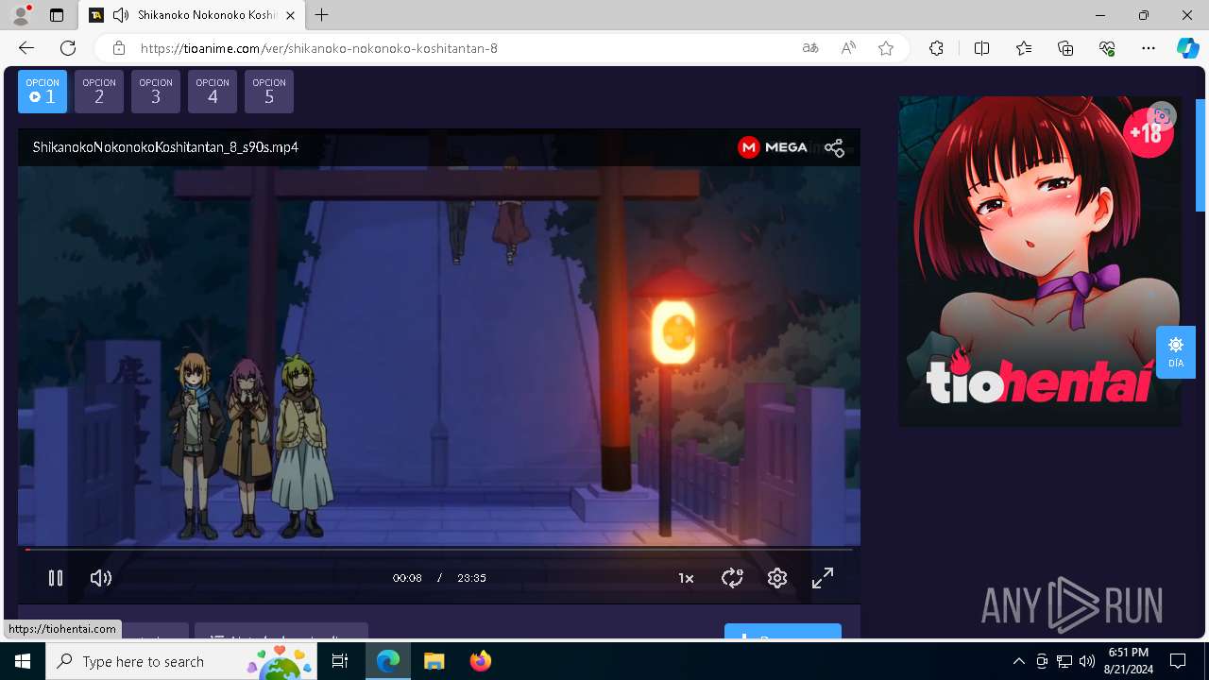Select server Opcion 3
Screen dimensions: 1209x680
point(156,92)
